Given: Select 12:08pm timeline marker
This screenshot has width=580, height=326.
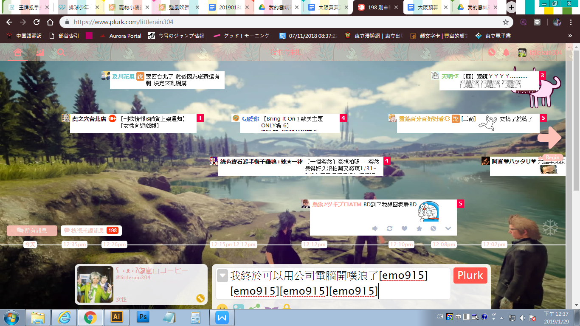Looking at the screenshot, I should pos(444,244).
